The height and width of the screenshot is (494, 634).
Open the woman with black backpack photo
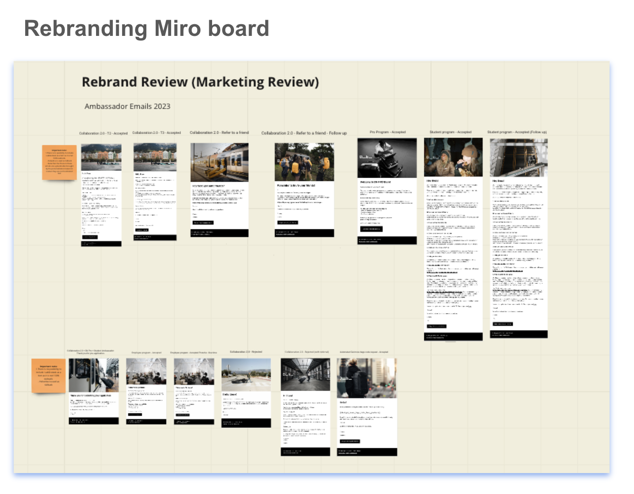[367, 378]
